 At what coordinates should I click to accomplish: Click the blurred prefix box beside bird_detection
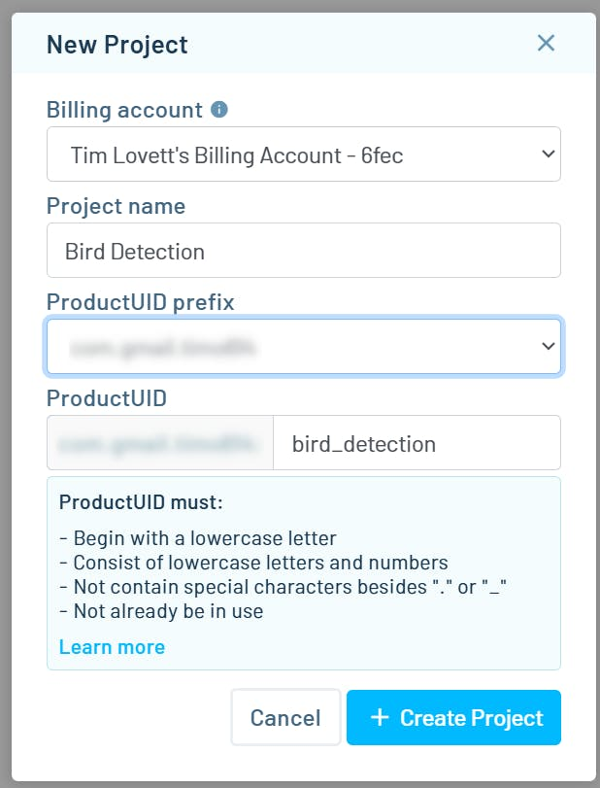(160, 444)
